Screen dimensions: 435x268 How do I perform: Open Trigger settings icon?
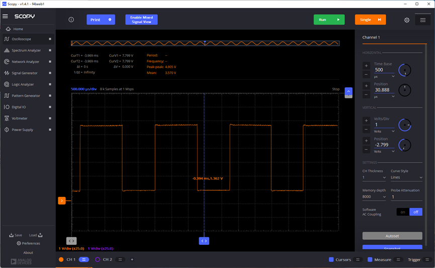[x=427, y=259]
